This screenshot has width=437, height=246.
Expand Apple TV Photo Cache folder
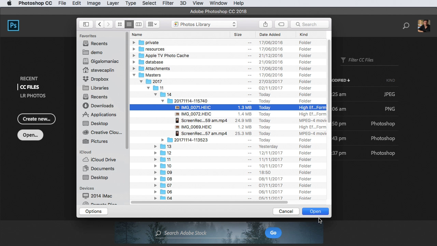134,55
